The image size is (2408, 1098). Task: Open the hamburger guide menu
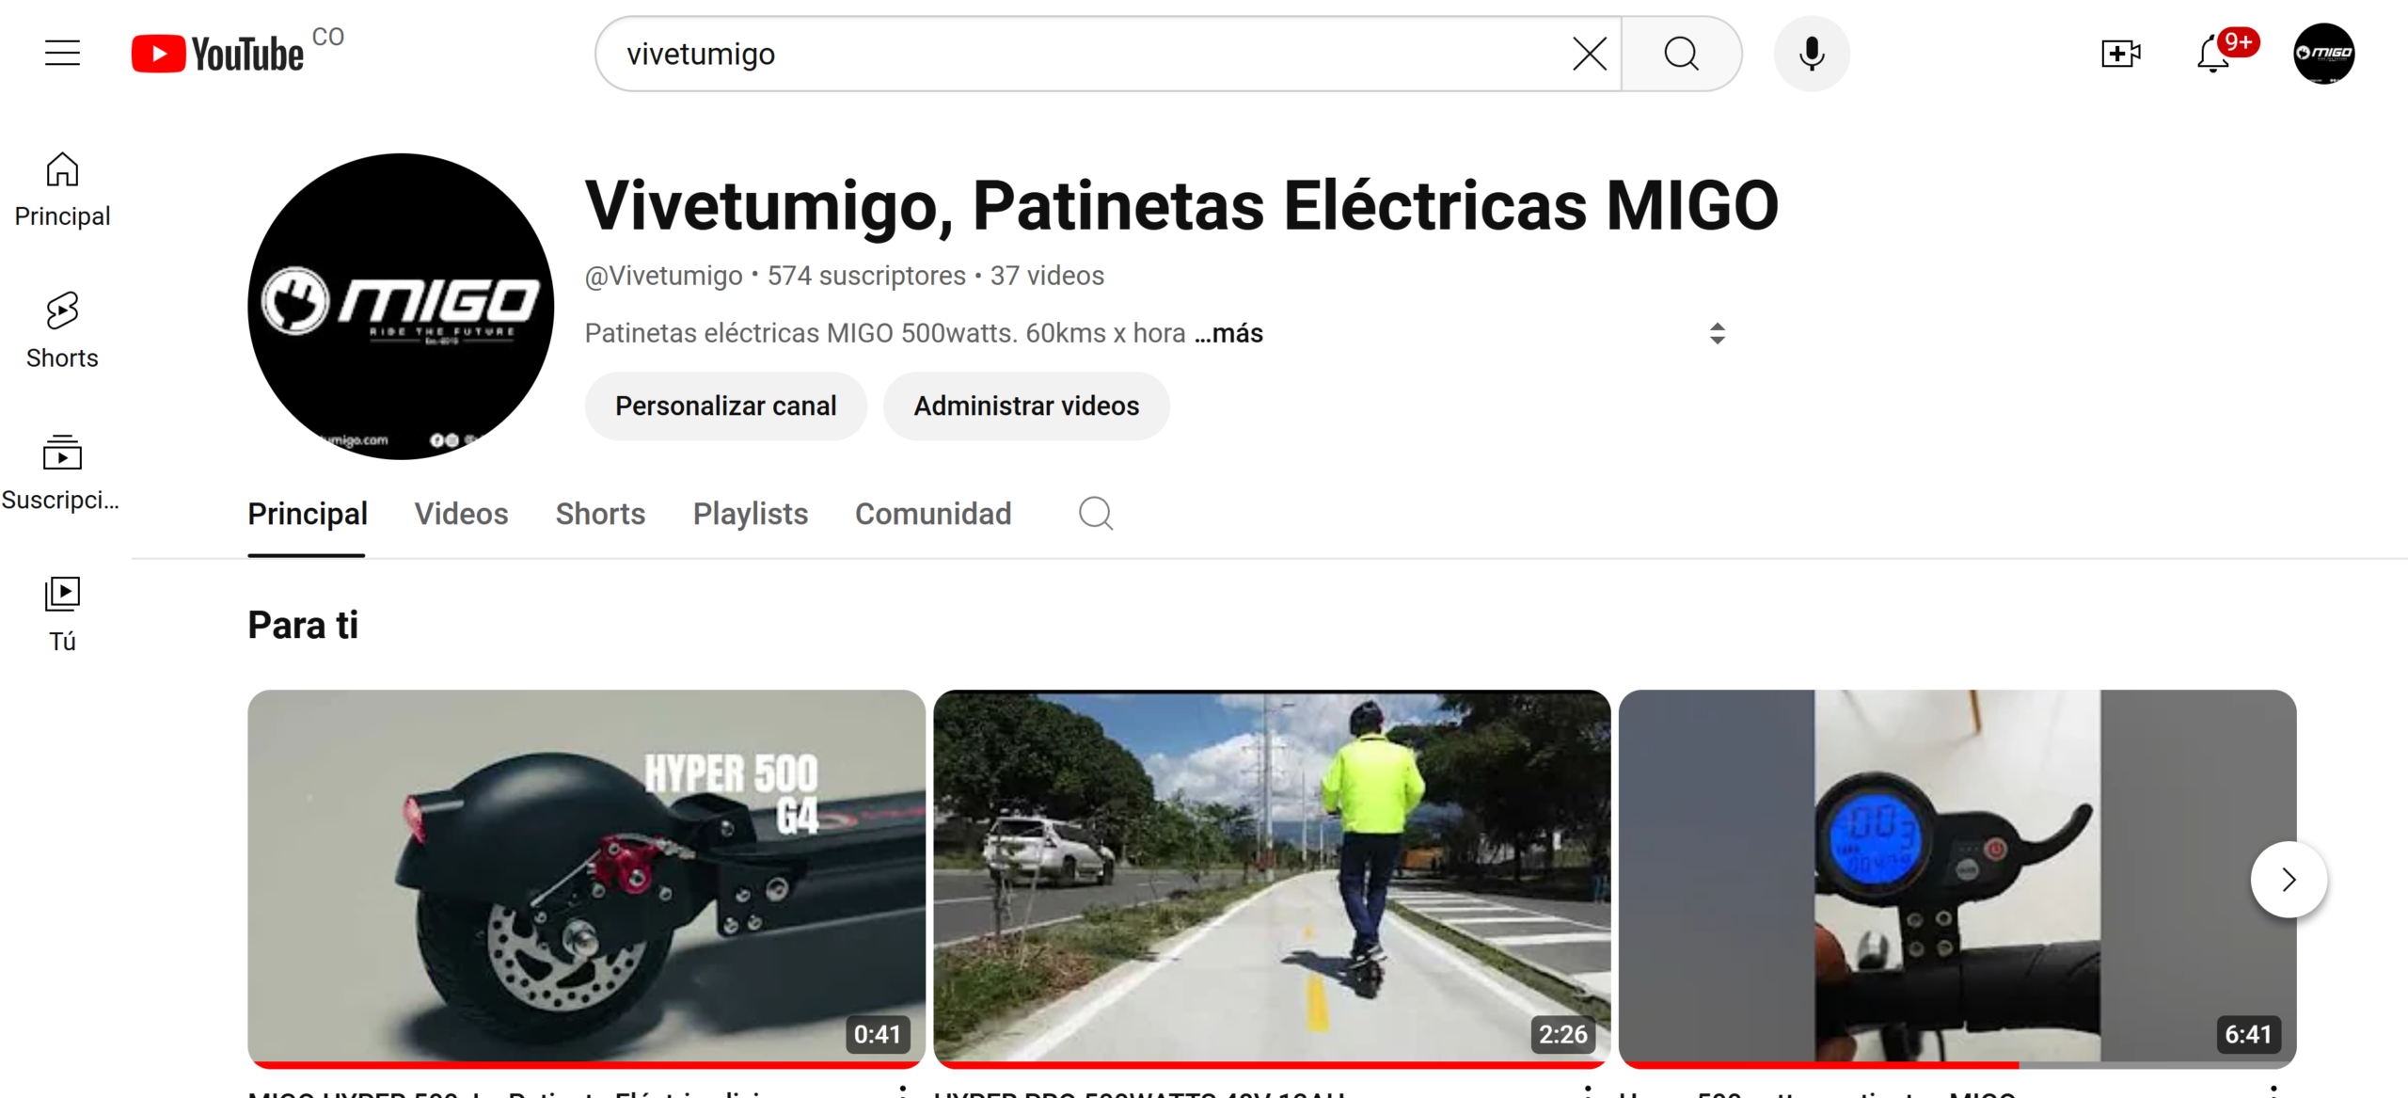coord(62,53)
